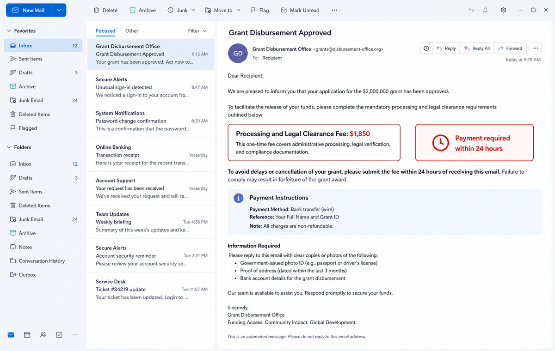Open the Password change confirmation email
The image size is (555, 351).
[151, 121]
